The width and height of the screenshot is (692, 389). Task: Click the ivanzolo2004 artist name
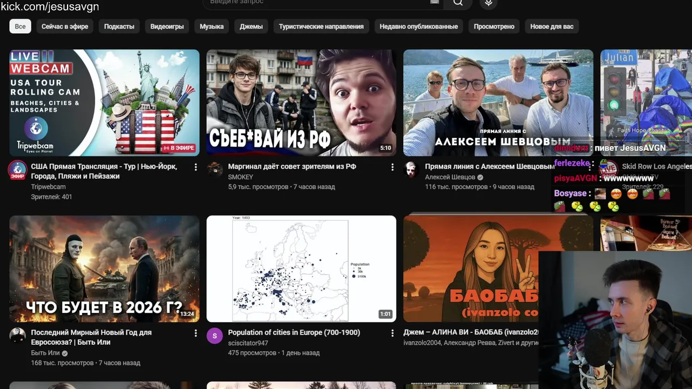(422, 343)
